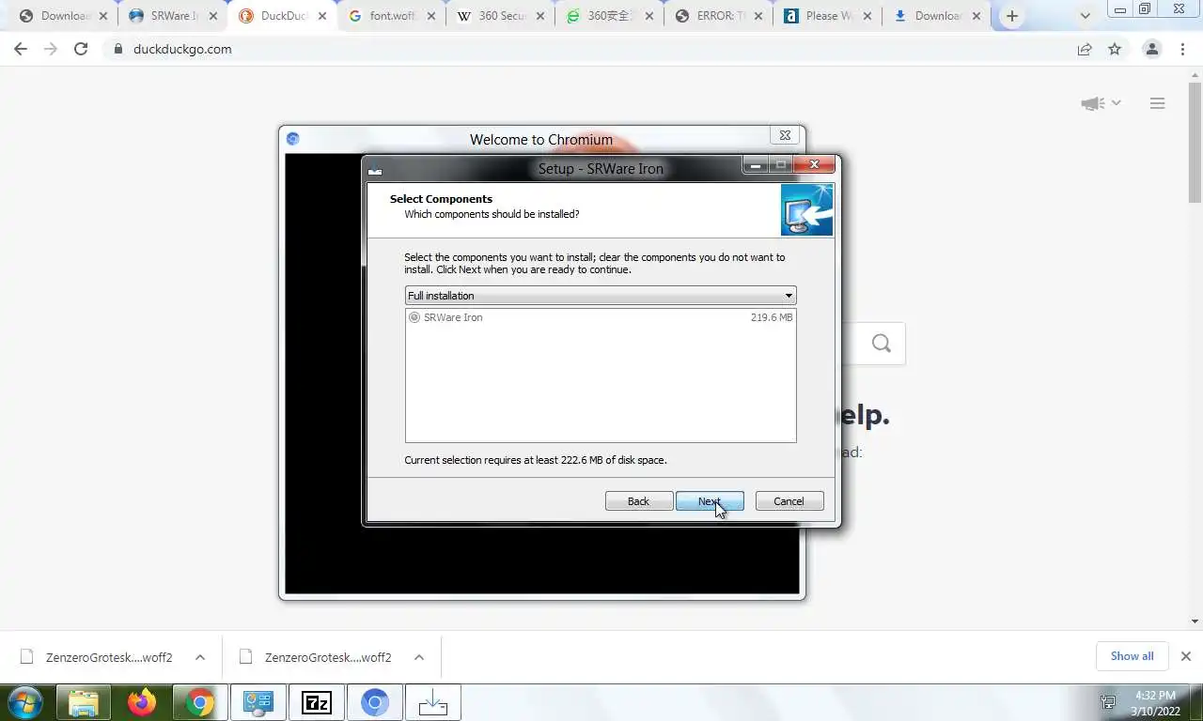
Task: Click the Welcome to Chromium window icon
Action: (292, 139)
